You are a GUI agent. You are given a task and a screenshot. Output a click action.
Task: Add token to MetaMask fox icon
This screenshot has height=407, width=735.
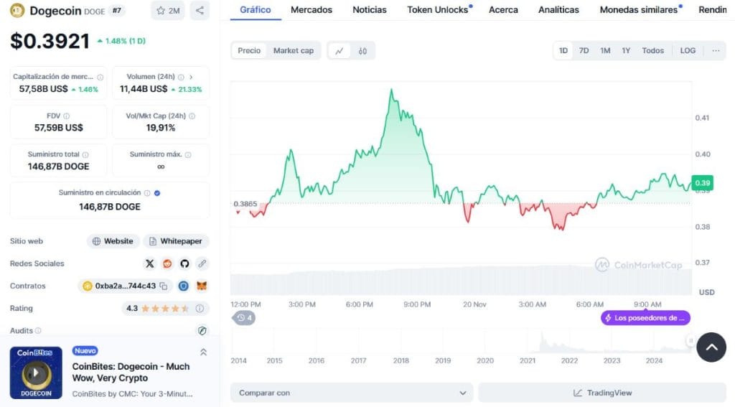point(202,286)
